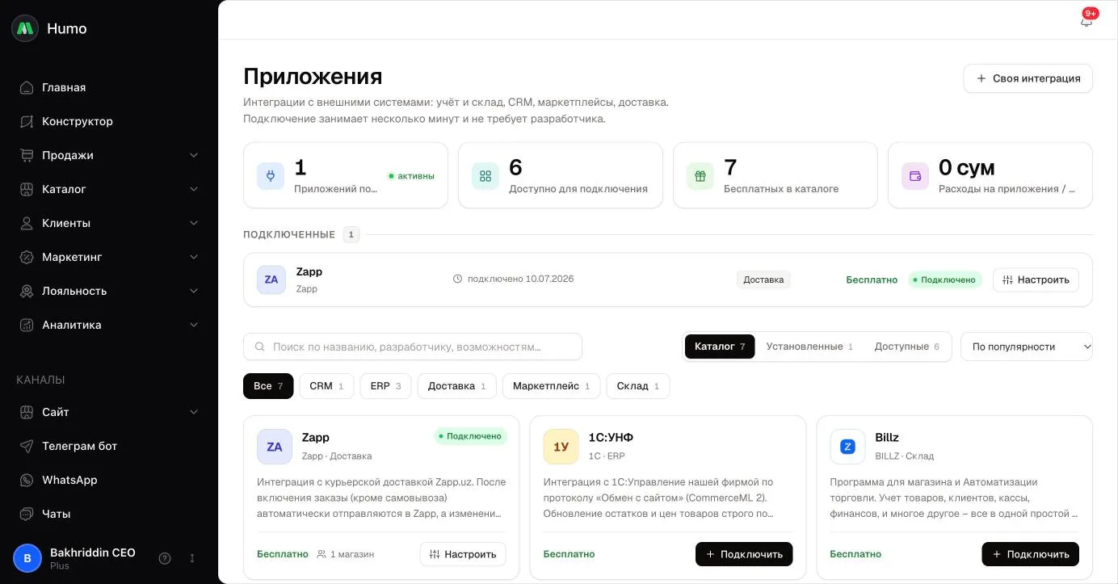The height and width of the screenshot is (584, 1118).
Task: Click the Телеграм бот paper-plane icon
Action: (27, 446)
